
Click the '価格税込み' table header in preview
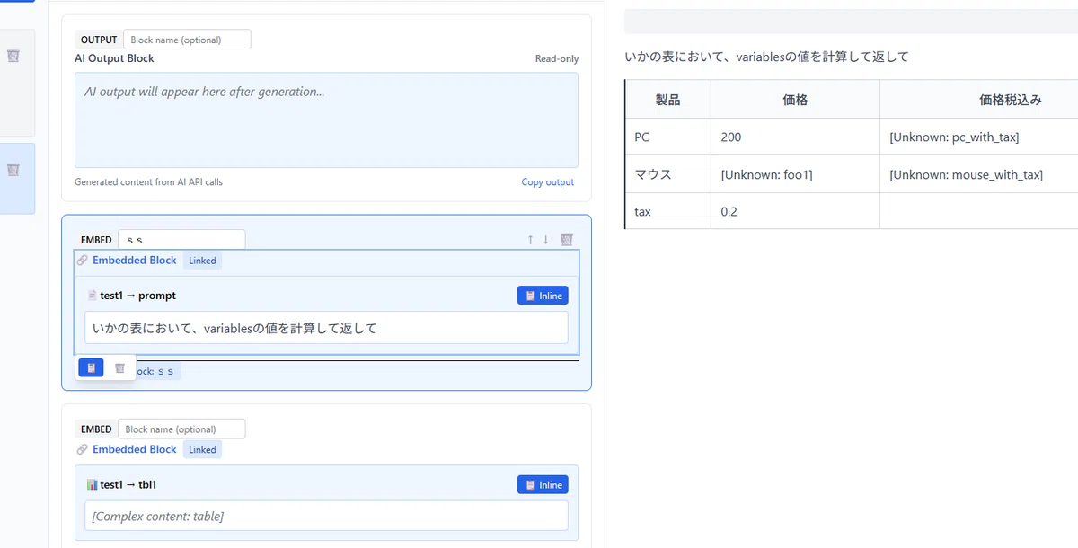tap(1011, 100)
